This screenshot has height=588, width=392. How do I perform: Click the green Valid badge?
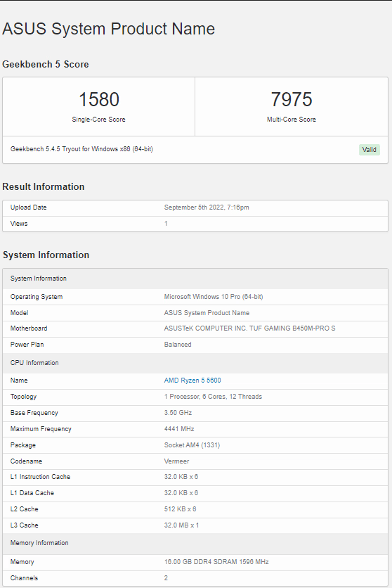coord(369,150)
